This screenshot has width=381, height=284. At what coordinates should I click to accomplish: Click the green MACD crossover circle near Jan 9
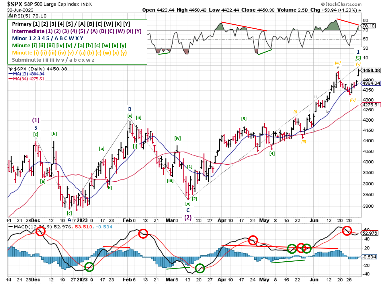89,267
